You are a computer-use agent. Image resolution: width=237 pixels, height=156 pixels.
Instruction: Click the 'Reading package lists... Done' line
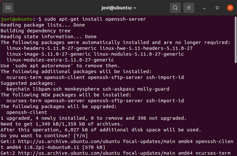click(x=43, y=25)
